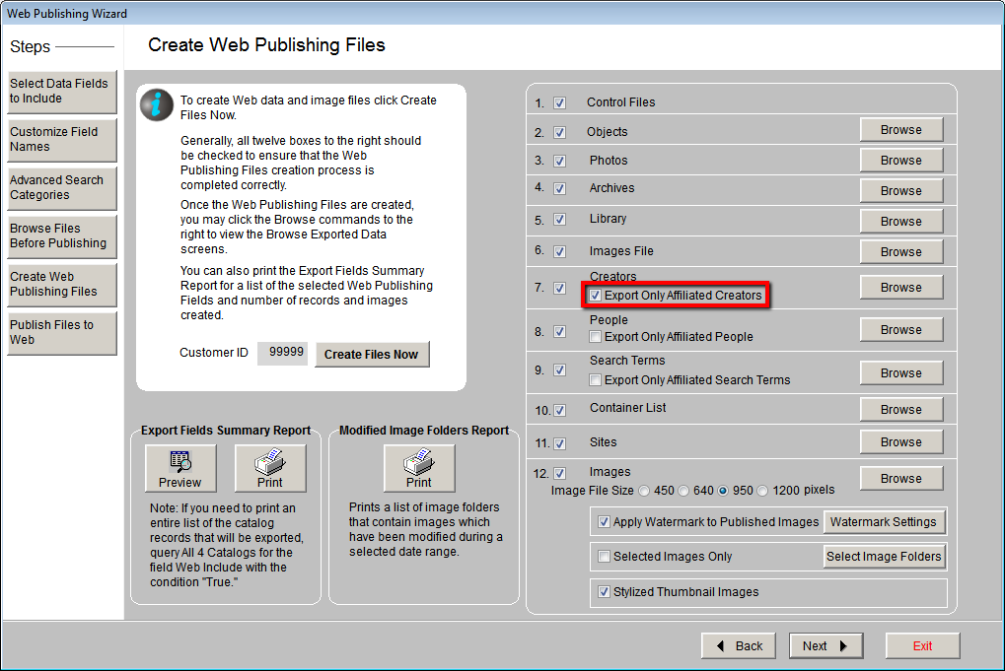
Task: Click the Print icon for Export Fields Summary Report
Action: [x=269, y=468]
